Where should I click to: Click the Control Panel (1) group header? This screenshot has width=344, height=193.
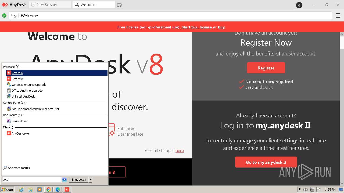pos(14,103)
